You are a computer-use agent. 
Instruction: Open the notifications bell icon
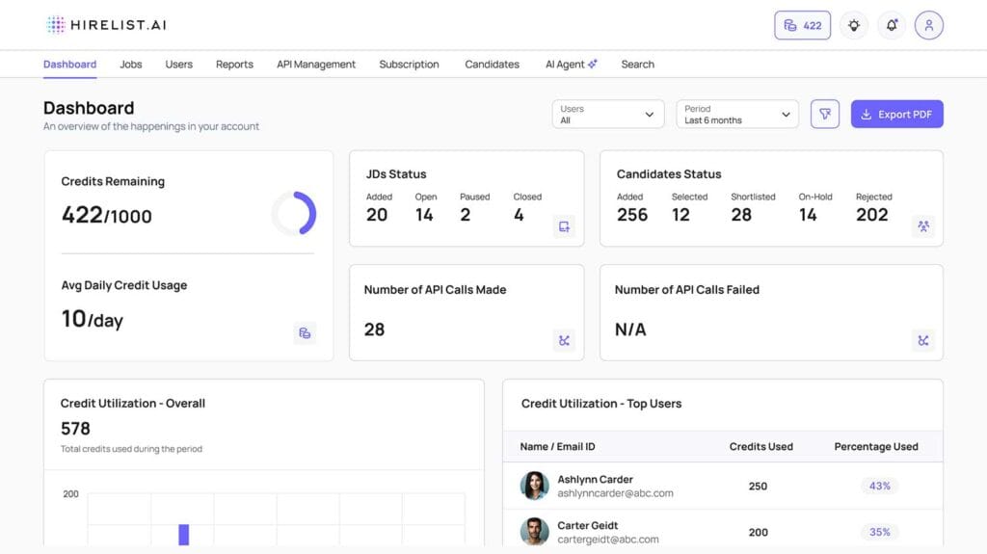(x=892, y=25)
